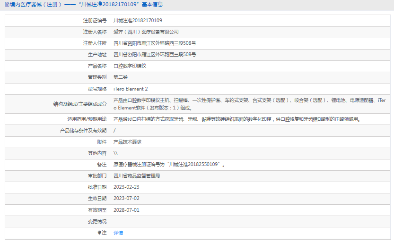Click the 批准日期 label
The width and height of the screenshot is (394, 242).
coord(97,187)
